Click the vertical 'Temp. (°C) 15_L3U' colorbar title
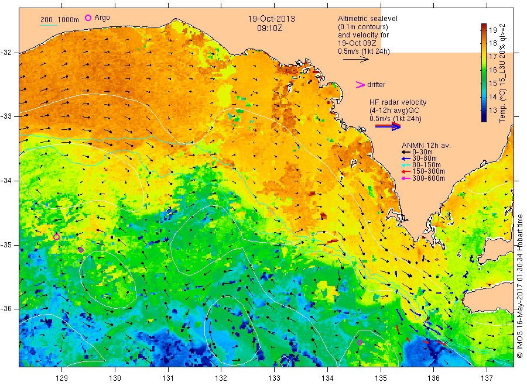Image resolution: width=527 pixels, height=386 pixels. coord(502,73)
